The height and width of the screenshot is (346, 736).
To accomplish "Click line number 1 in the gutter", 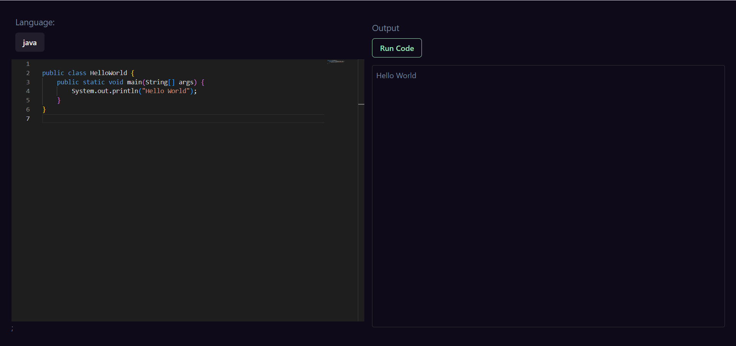I will tap(28, 64).
